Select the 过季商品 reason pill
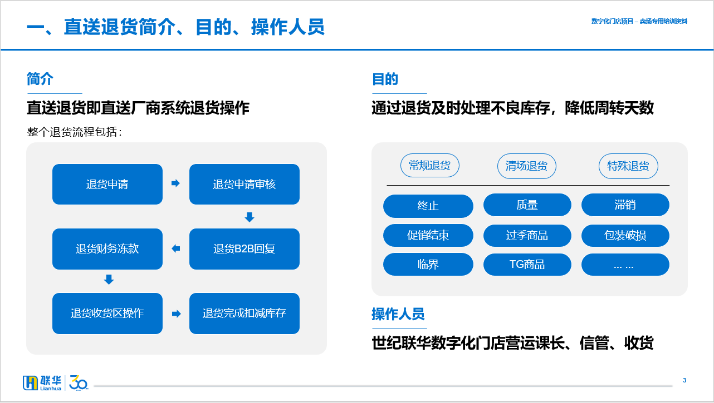This screenshot has width=714, height=403. point(527,236)
